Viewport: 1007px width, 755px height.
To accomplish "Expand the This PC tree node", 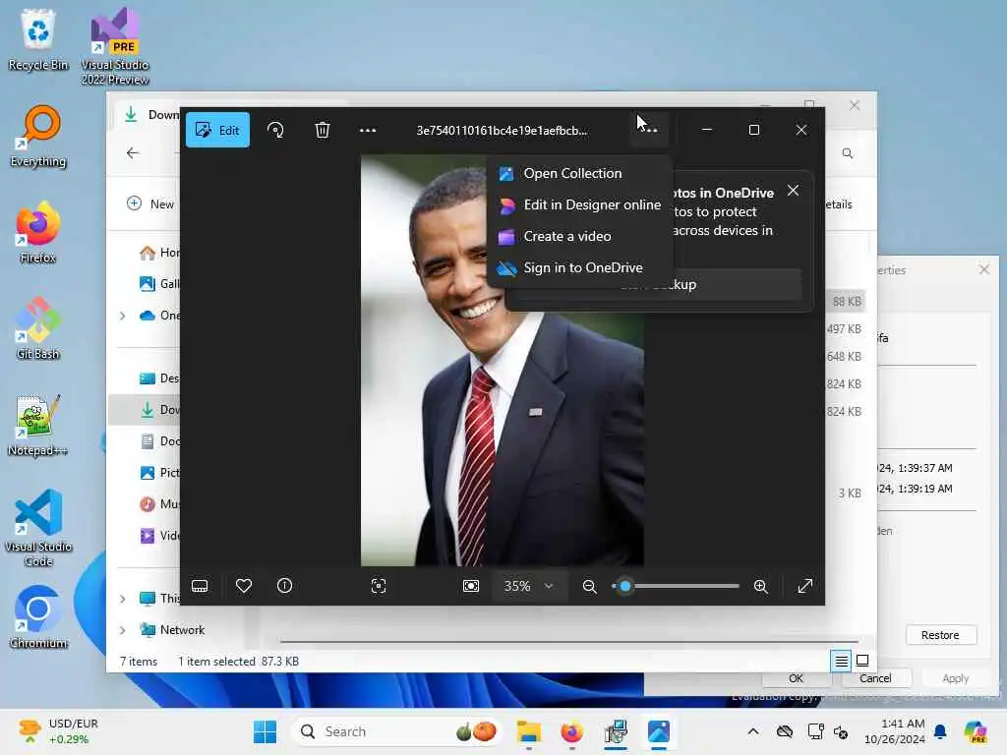I will [123, 599].
